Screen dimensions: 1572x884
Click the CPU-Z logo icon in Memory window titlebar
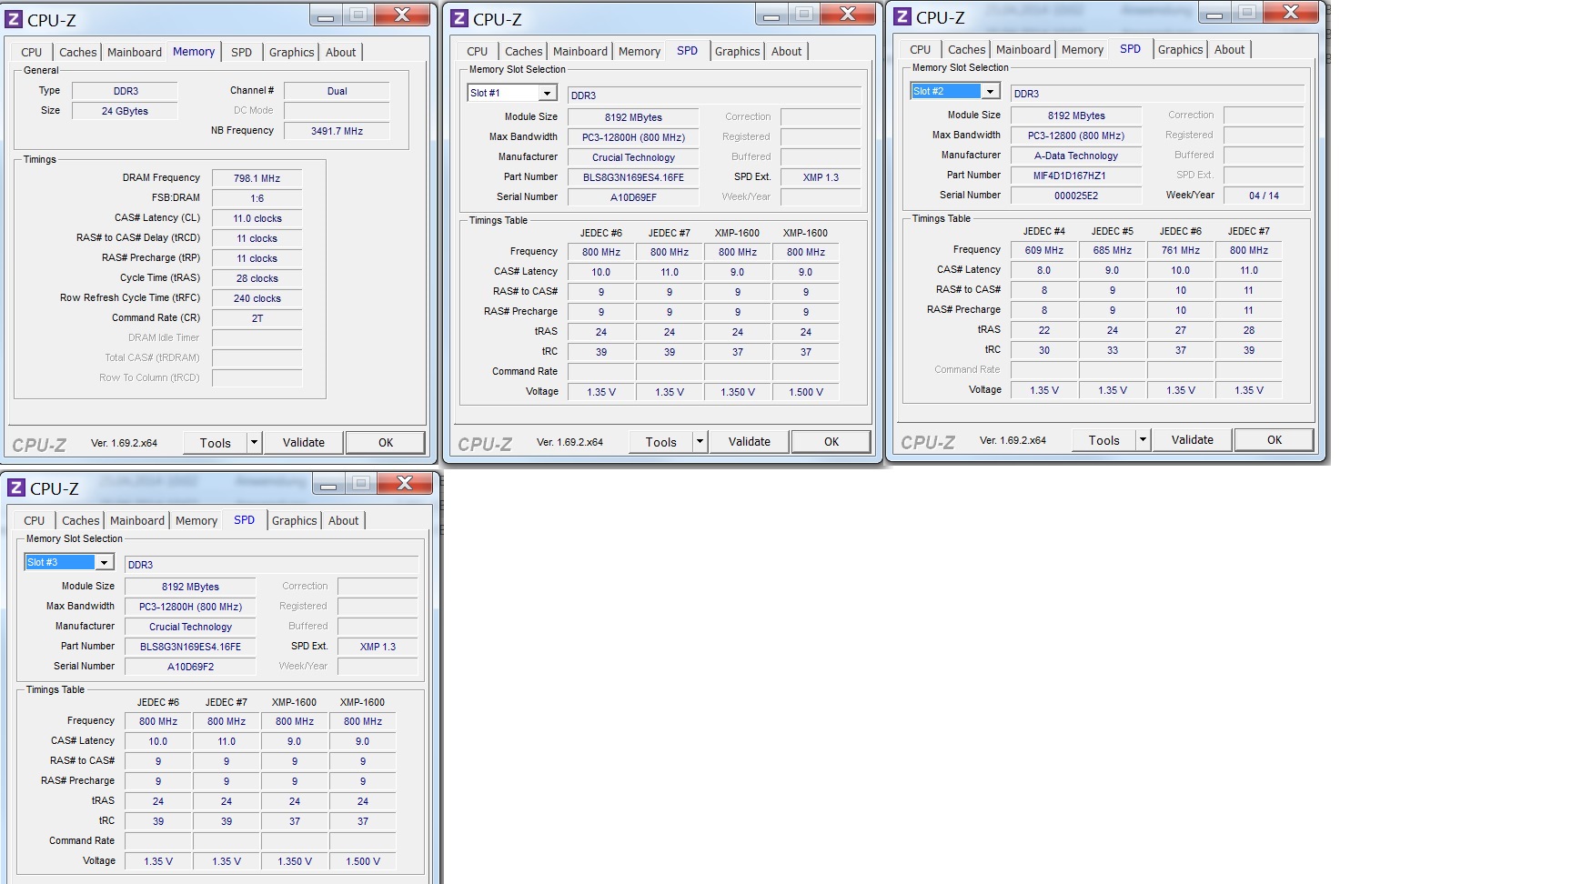pos(14,18)
